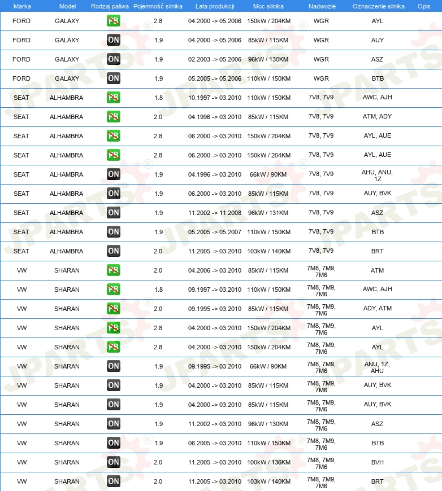Click the Rodzaj paliwa column header
Viewport: 442px width, 491px height.
click(x=110, y=6)
